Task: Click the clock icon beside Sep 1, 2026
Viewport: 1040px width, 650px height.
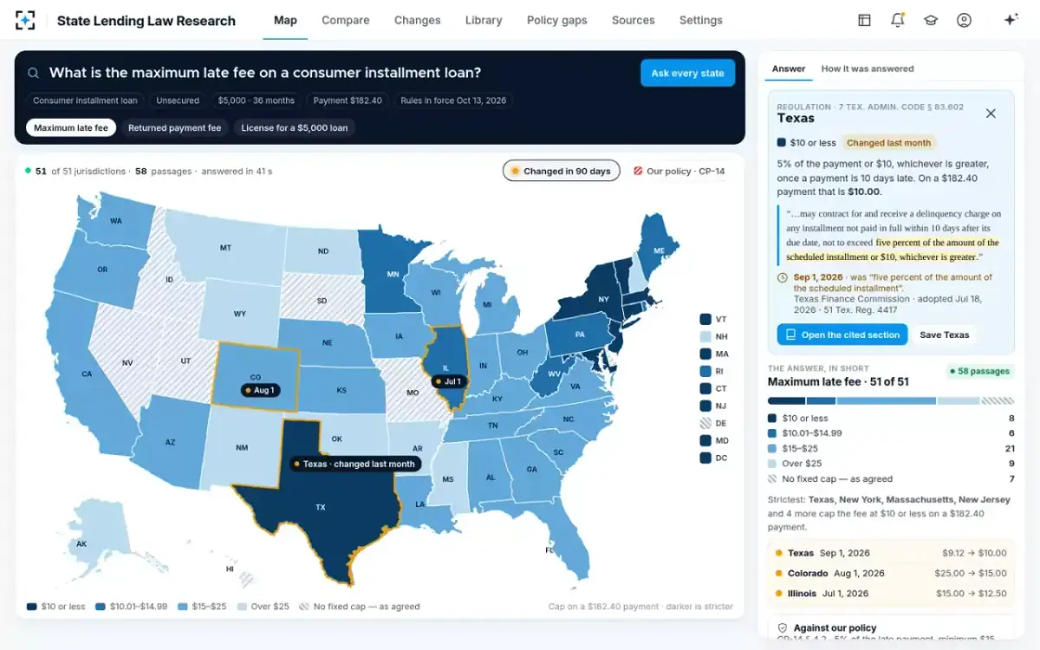Action: 783,277
